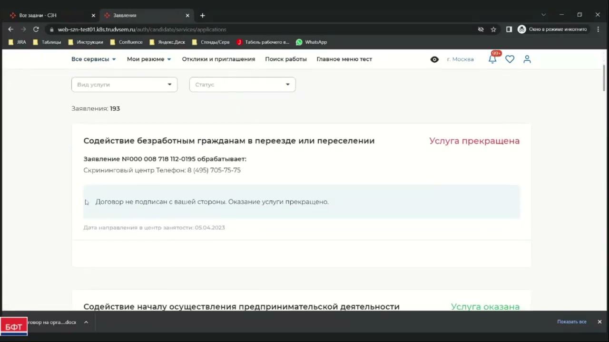Reload the page with refresh icon

pos(36,29)
